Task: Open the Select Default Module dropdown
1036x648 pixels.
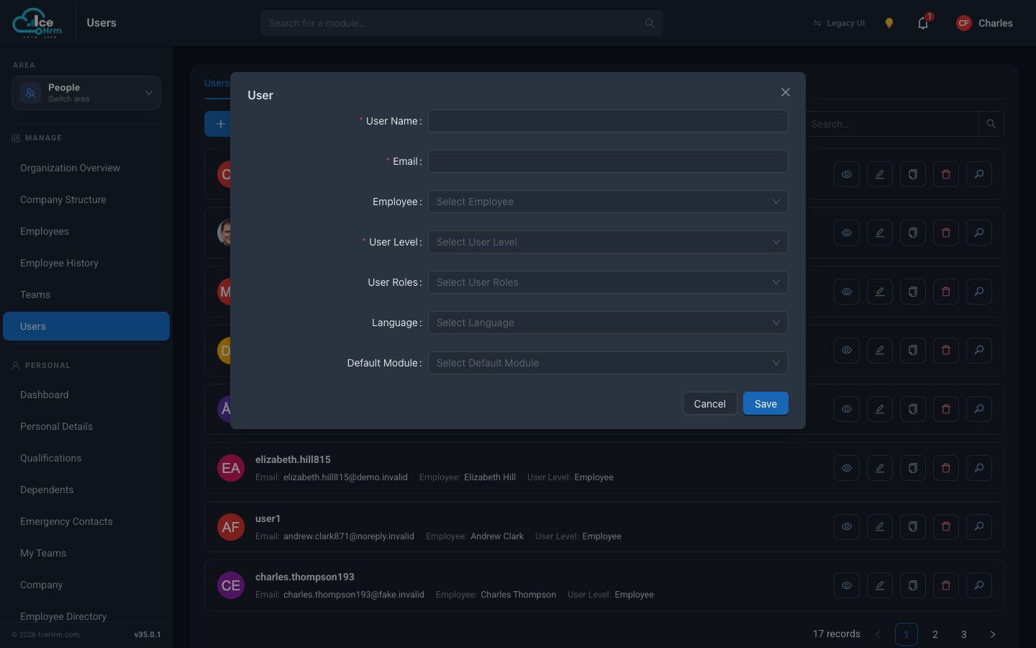Action: tap(608, 363)
